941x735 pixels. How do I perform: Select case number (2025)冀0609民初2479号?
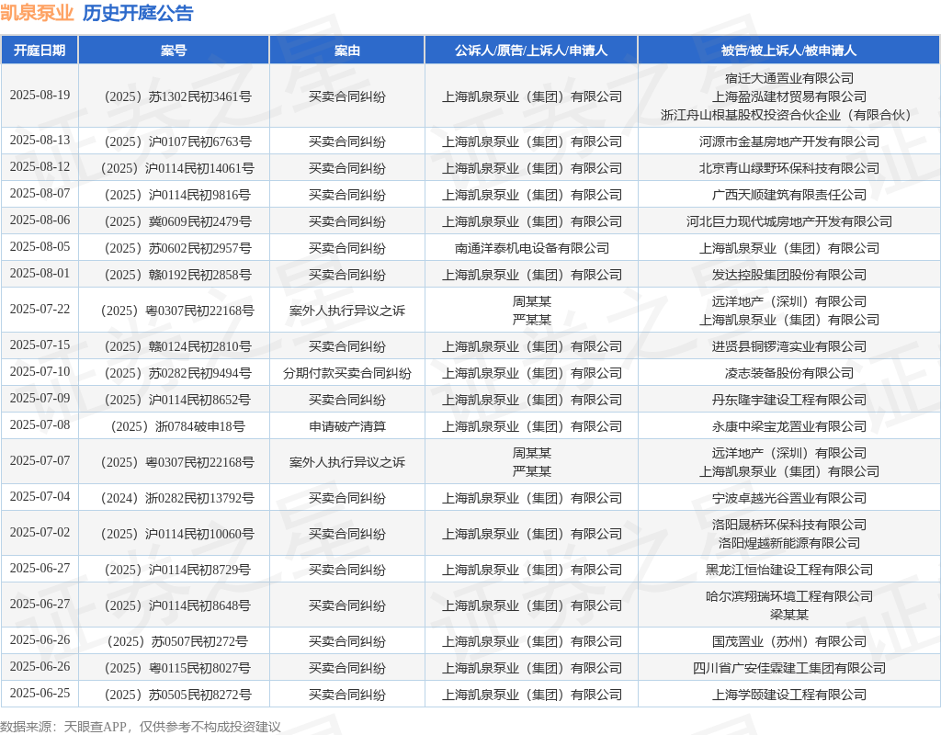tap(177, 221)
